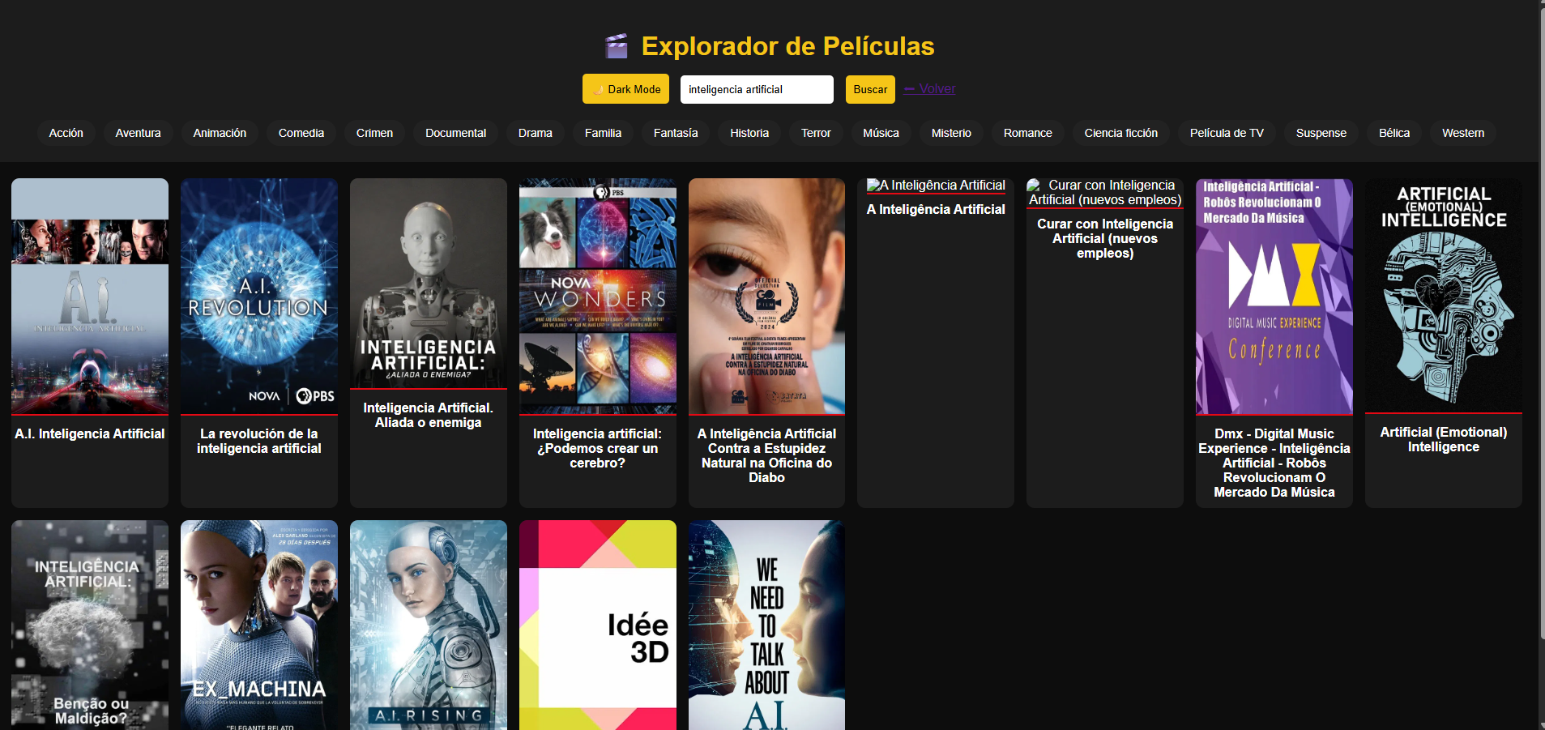
Task: Filter by Terror genre
Action: click(x=816, y=133)
